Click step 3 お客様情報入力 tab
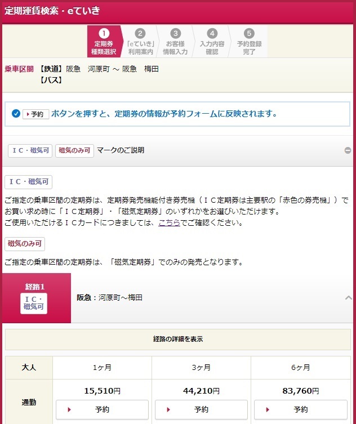The height and width of the screenshot is (424, 356). tap(175, 41)
